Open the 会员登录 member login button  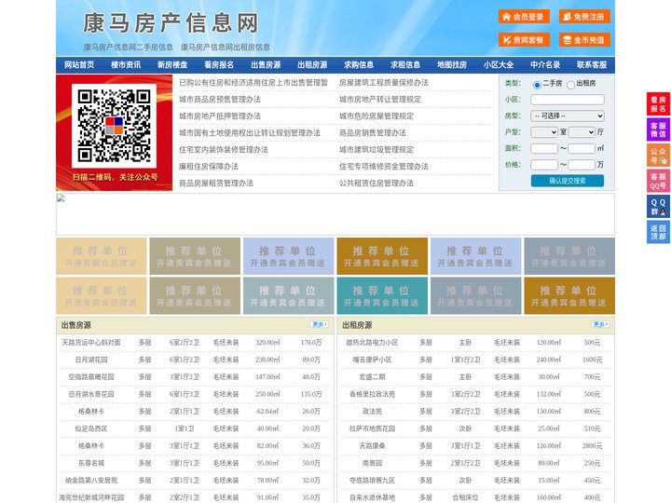(524, 17)
